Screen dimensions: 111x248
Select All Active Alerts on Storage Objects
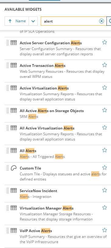click(x=52, y=111)
